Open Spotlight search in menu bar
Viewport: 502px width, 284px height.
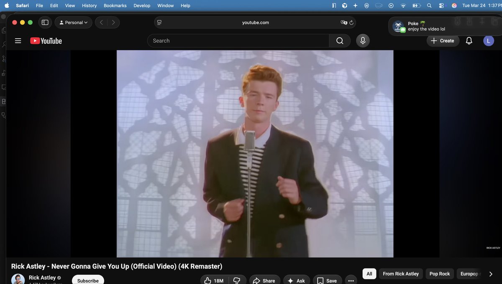click(x=429, y=5)
